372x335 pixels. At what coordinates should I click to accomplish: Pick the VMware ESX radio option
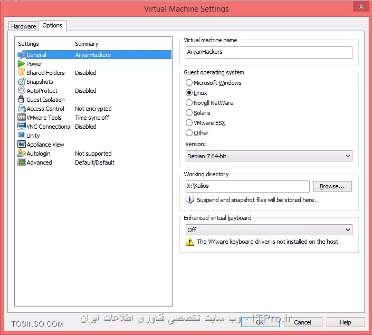189,123
